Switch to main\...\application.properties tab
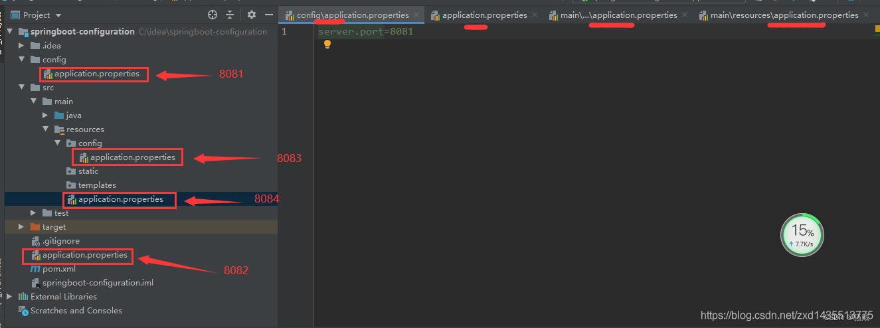 pyautogui.click(x=618, y=15)
